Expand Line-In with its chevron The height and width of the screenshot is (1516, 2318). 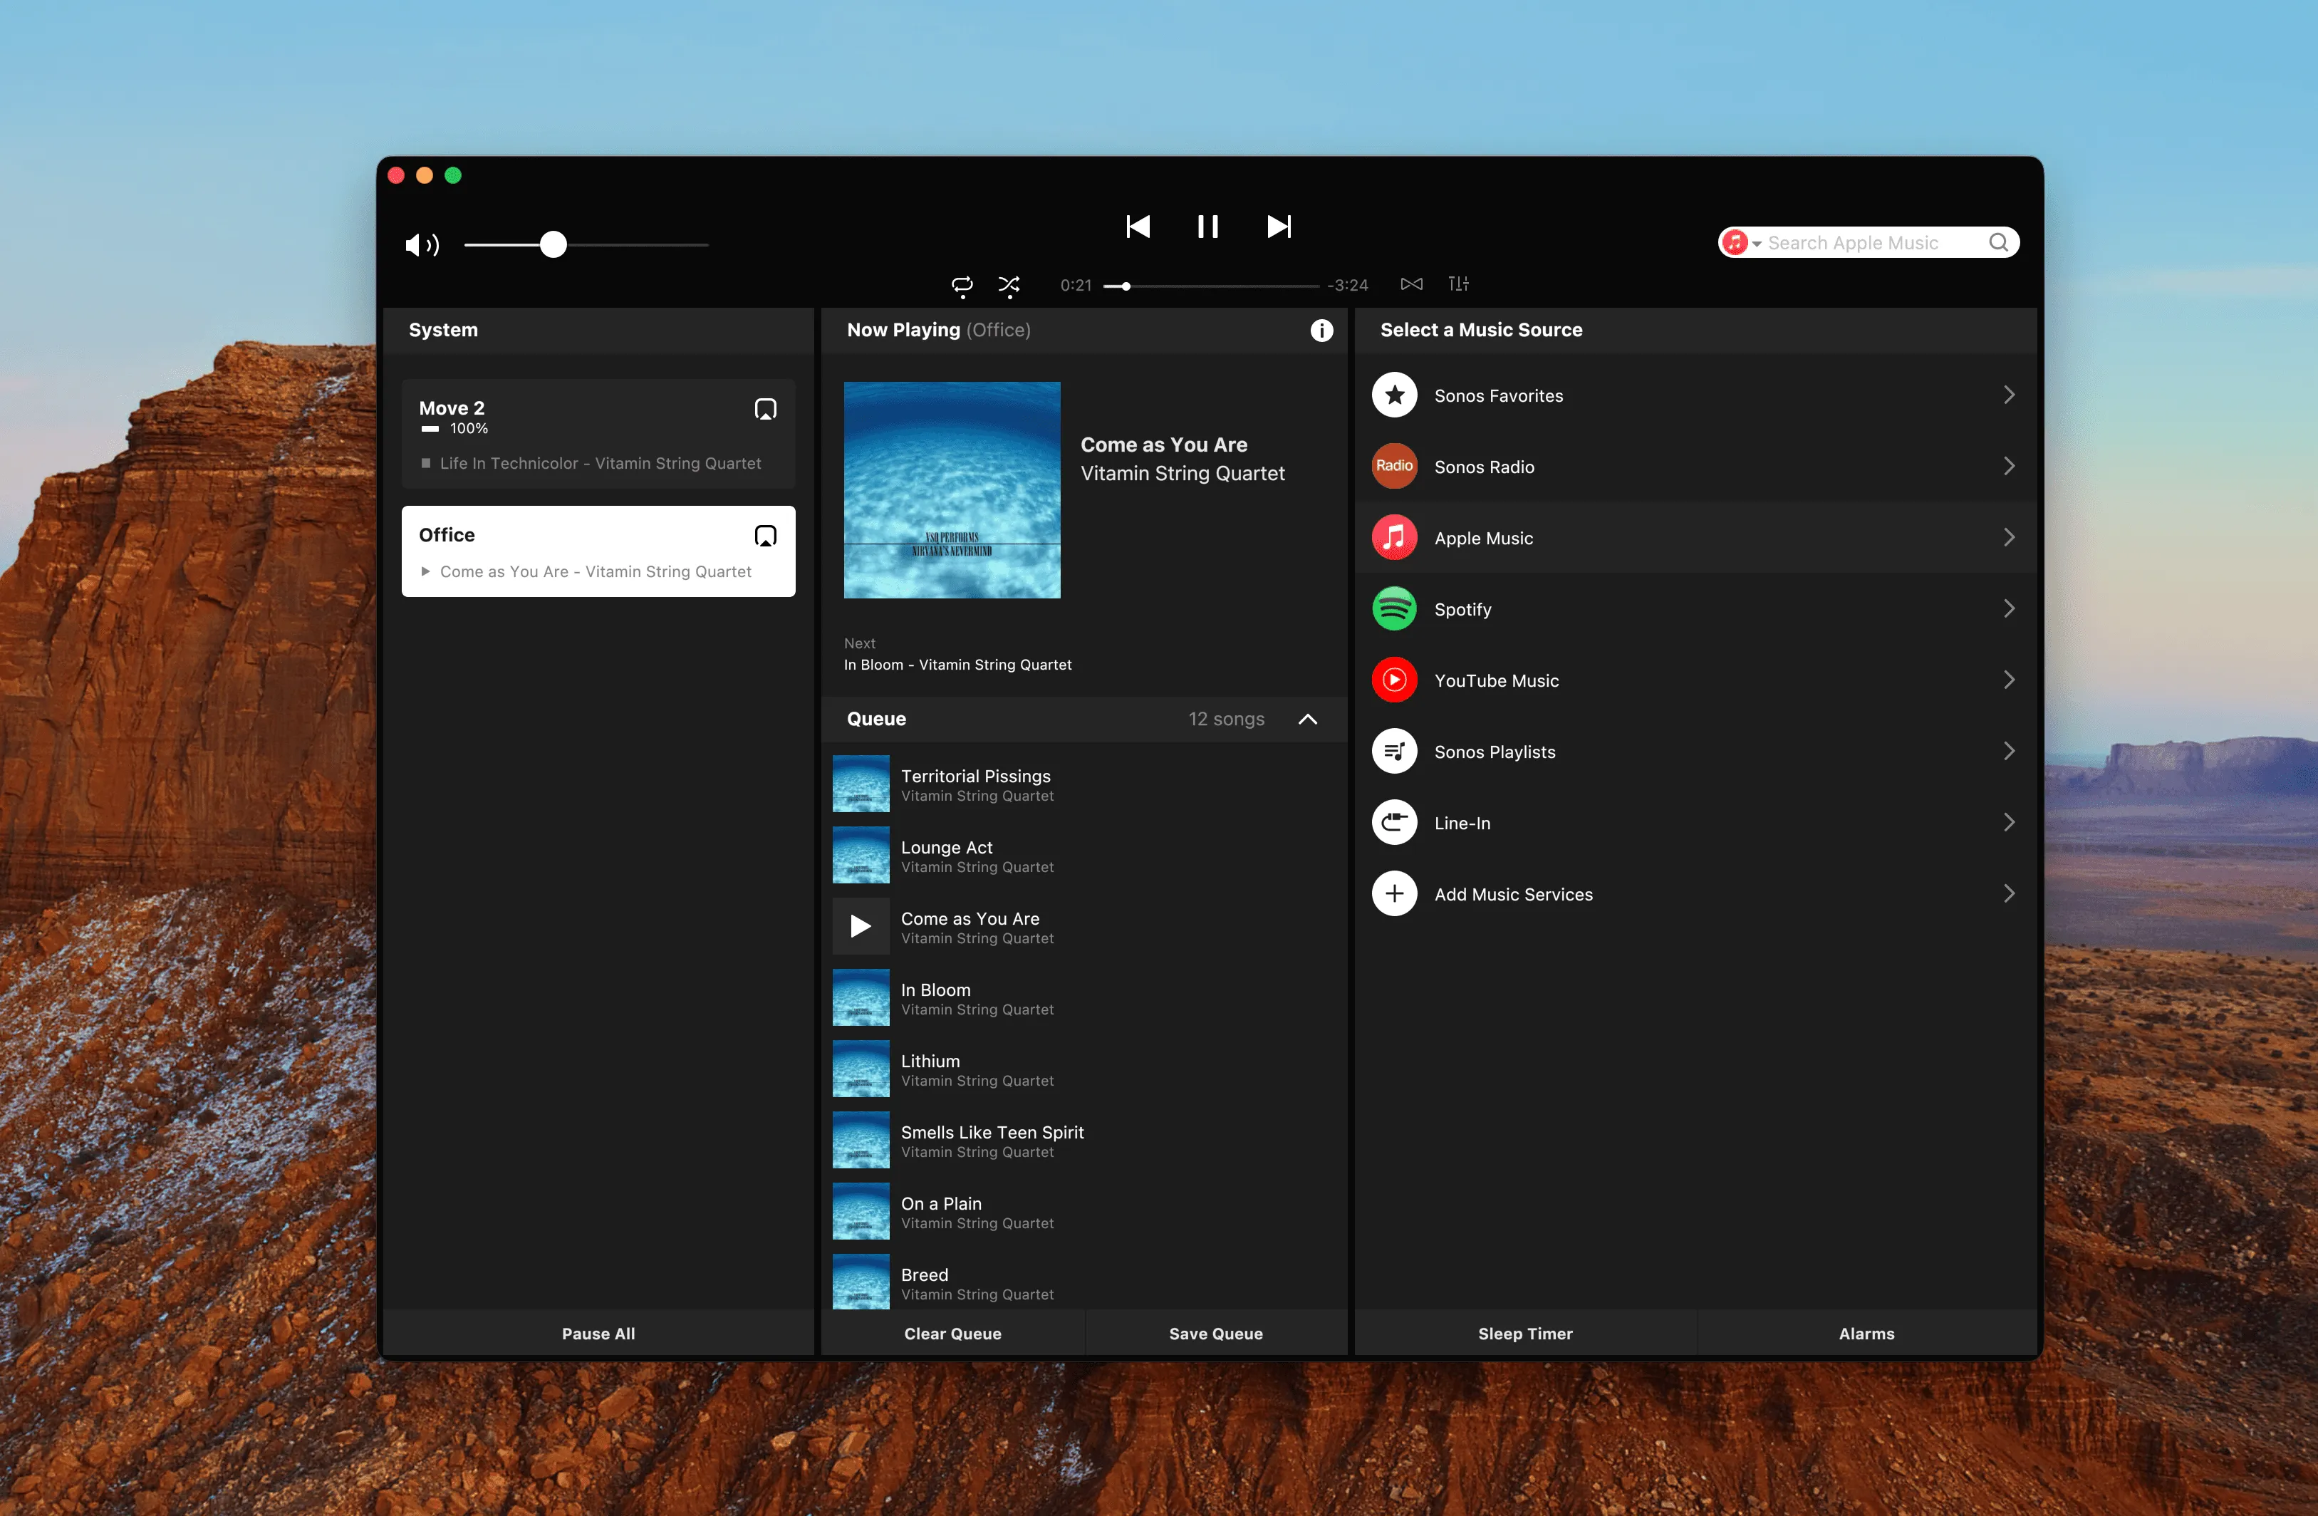click(x=2010, y=821)
